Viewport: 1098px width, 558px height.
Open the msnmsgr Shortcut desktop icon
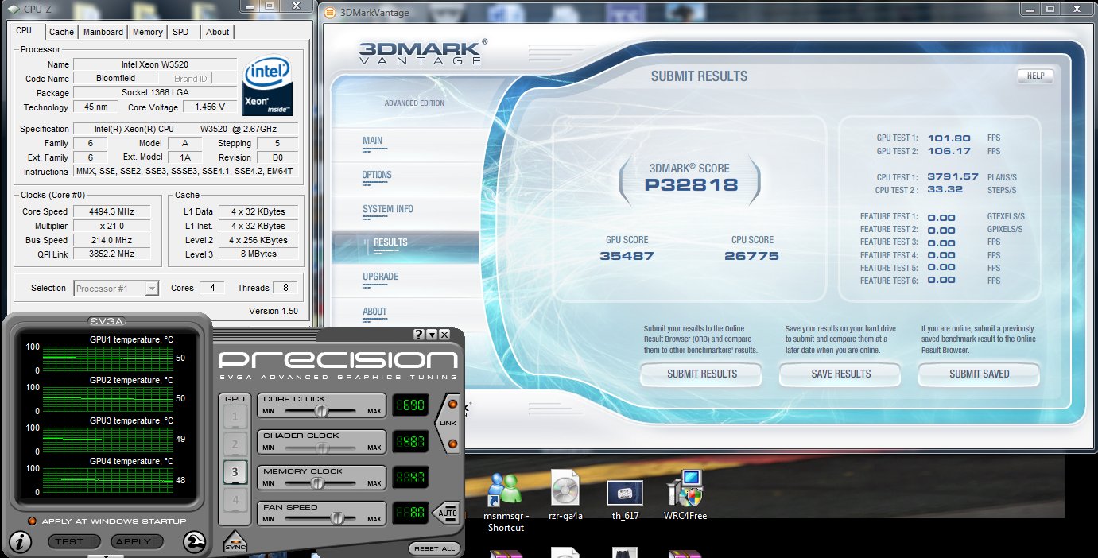pyautogui.click(x=506, y=502)
